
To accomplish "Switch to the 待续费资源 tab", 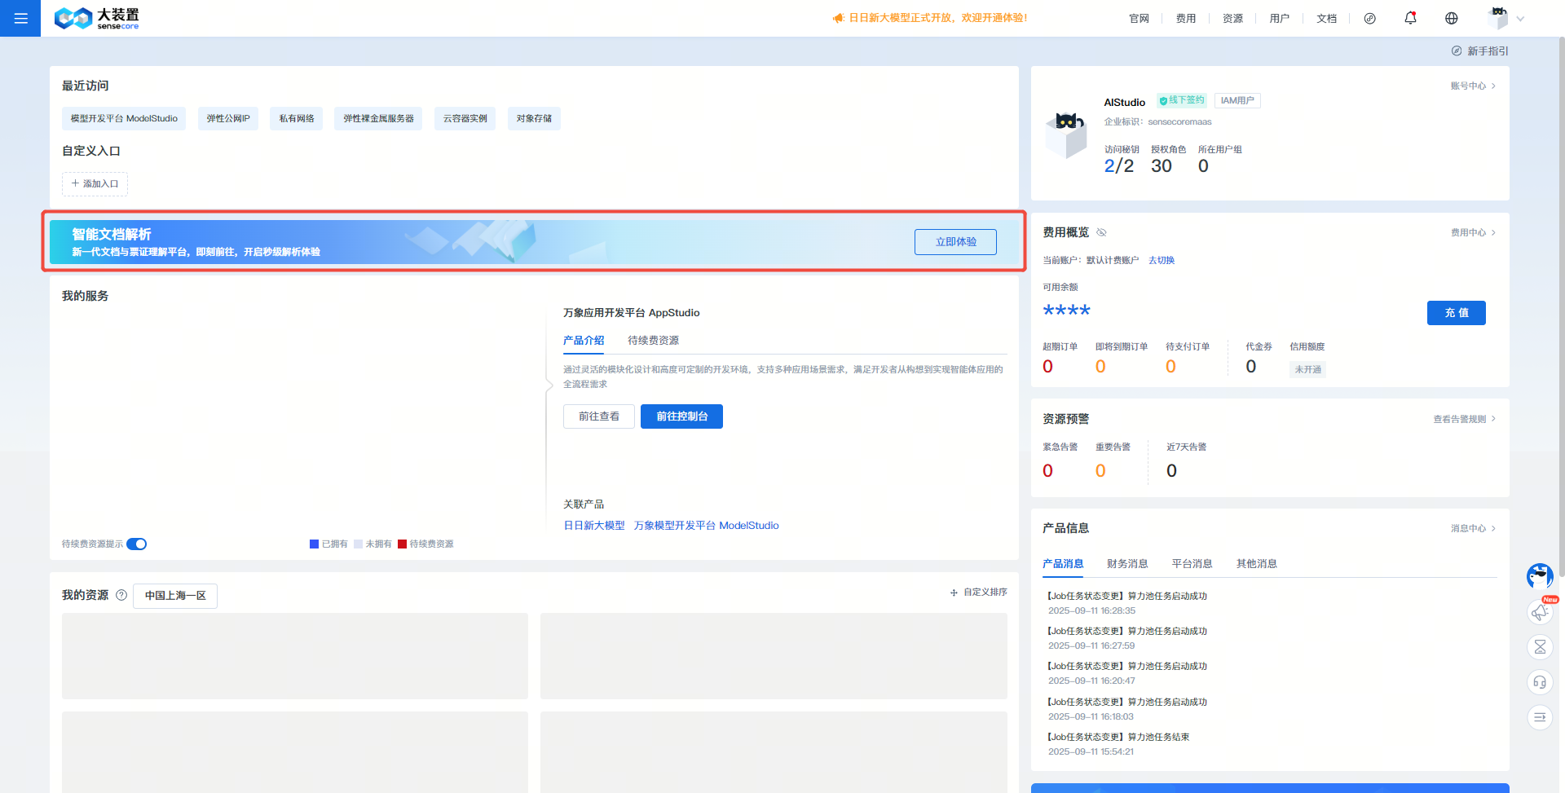I will tap(653, 341).
